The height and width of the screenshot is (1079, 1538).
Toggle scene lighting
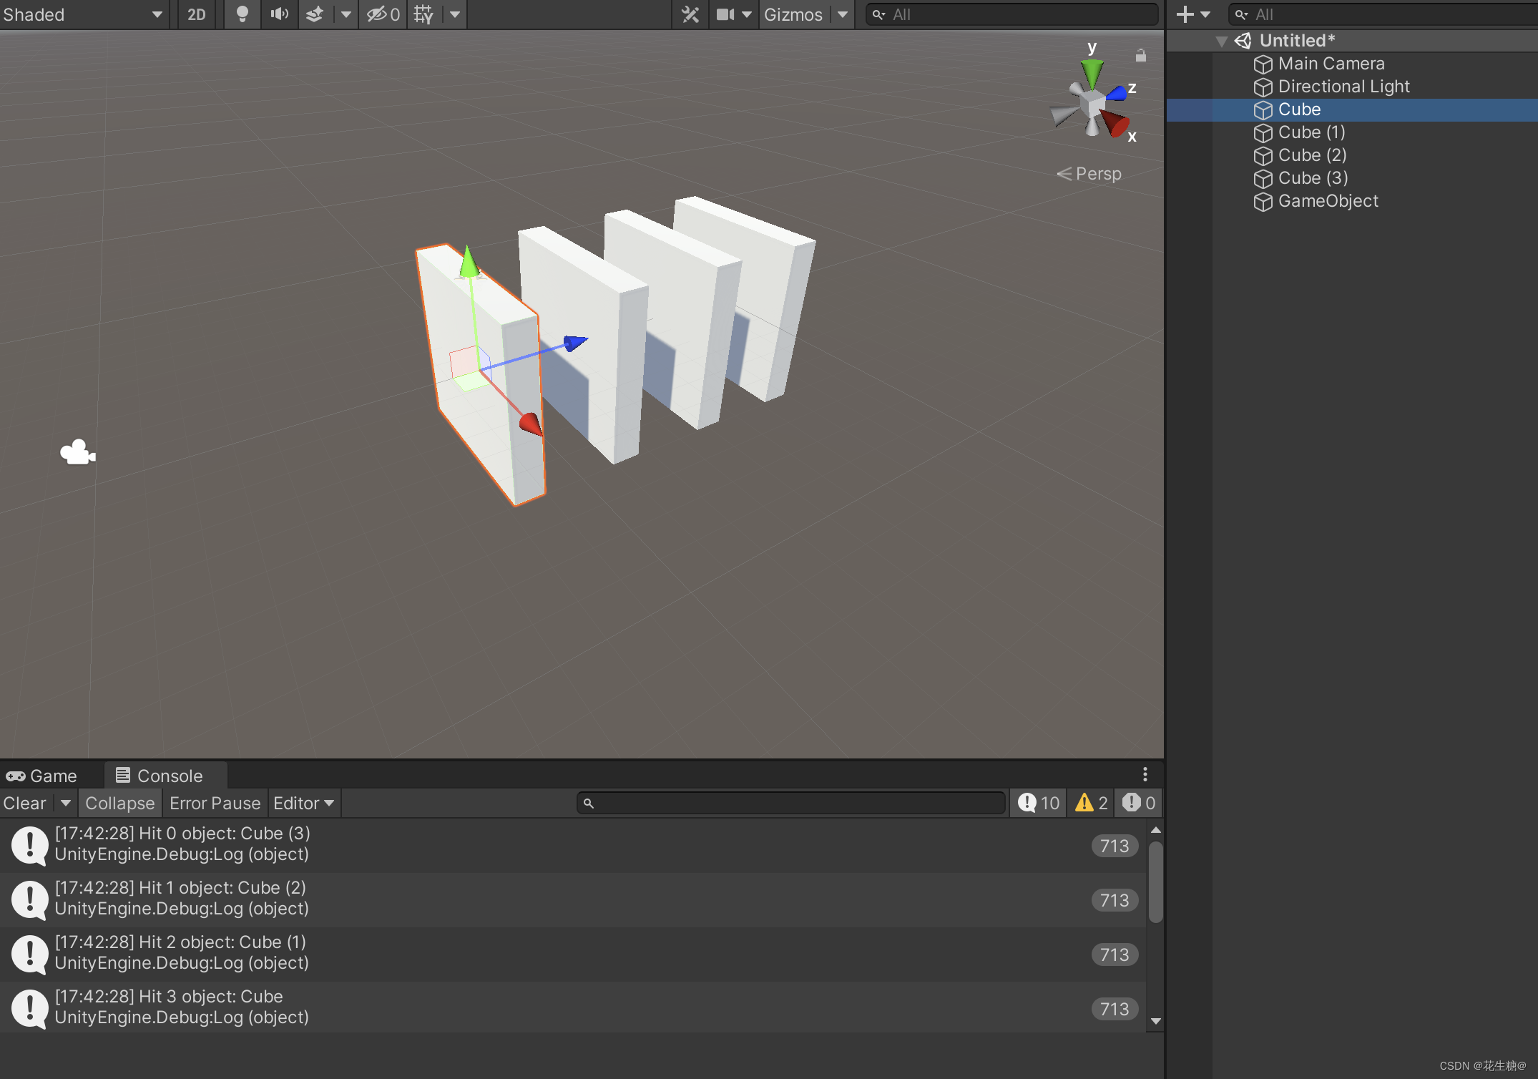tap(242, 14)
